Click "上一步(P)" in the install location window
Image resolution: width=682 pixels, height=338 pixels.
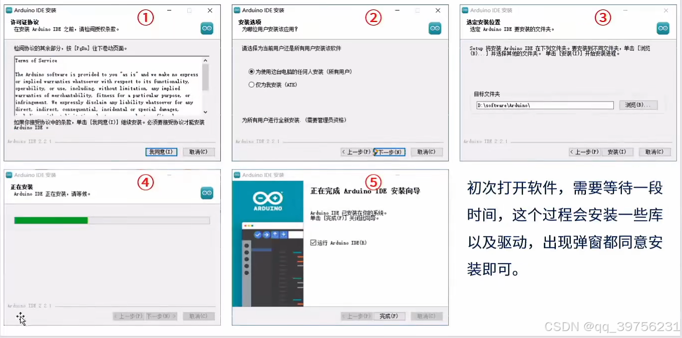[585, 152]
